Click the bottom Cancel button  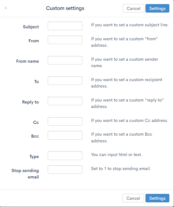click(133, 198)
